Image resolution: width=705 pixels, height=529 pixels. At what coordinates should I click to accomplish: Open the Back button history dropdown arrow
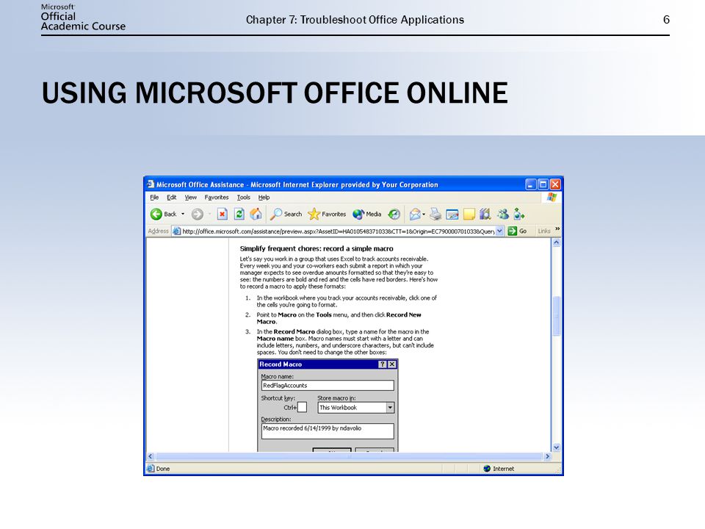click(x=183, y=214)
